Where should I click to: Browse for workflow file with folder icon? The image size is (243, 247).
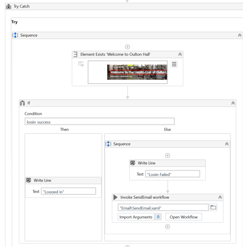coord(213,208)
